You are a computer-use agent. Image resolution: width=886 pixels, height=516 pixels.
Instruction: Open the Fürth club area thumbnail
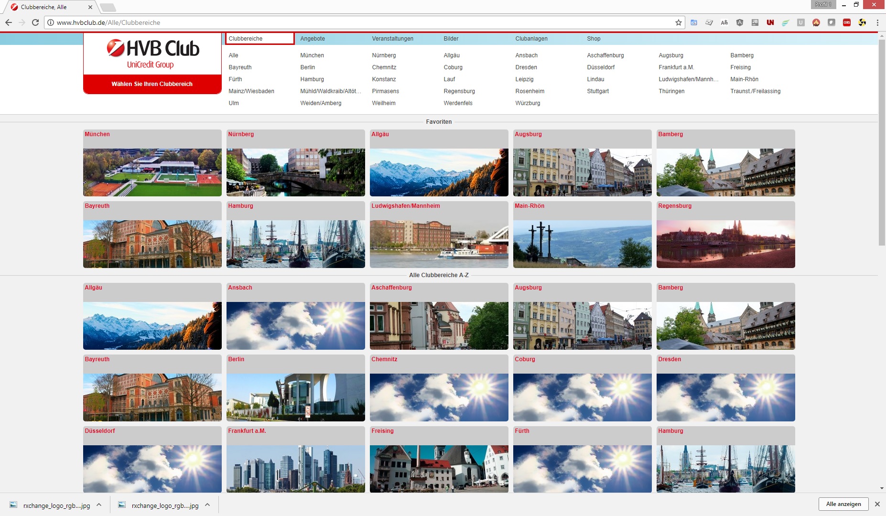tap(583, 460)
